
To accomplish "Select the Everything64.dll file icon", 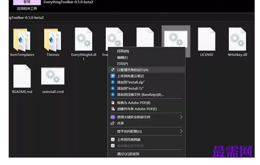I will (84, 39).
